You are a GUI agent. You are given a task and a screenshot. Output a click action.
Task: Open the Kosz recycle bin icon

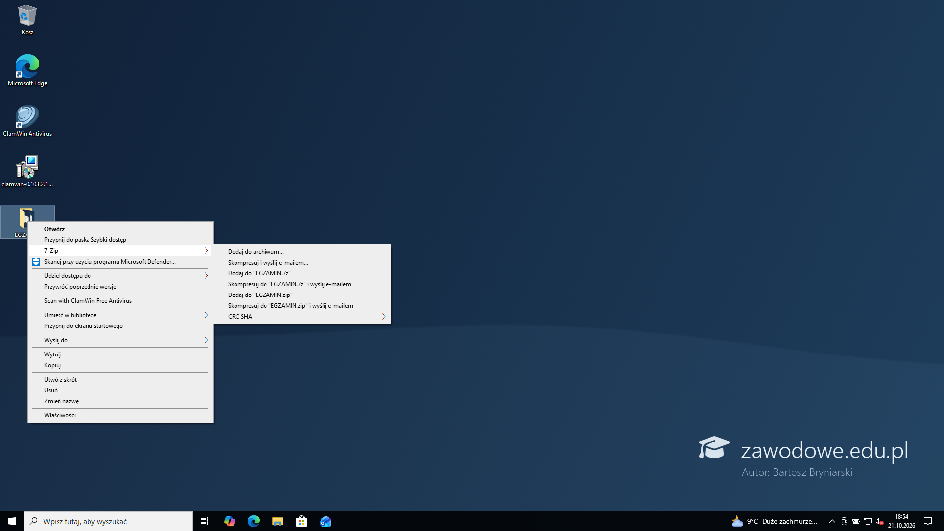[28, 20]
